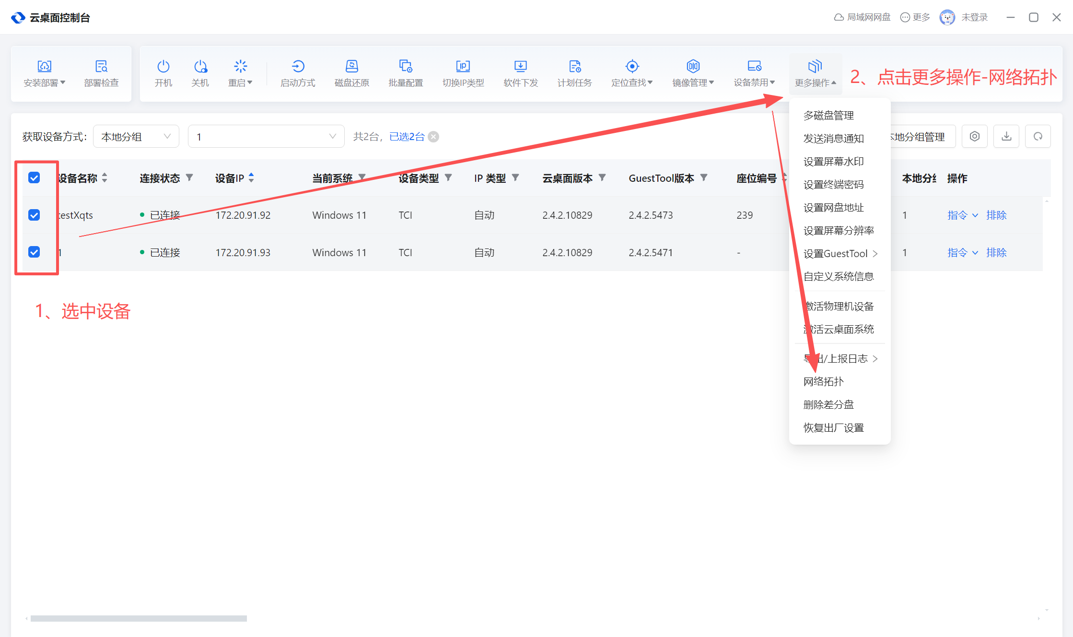
Task: Expand the group dropdown showing 1
Action: pos(266,137)
